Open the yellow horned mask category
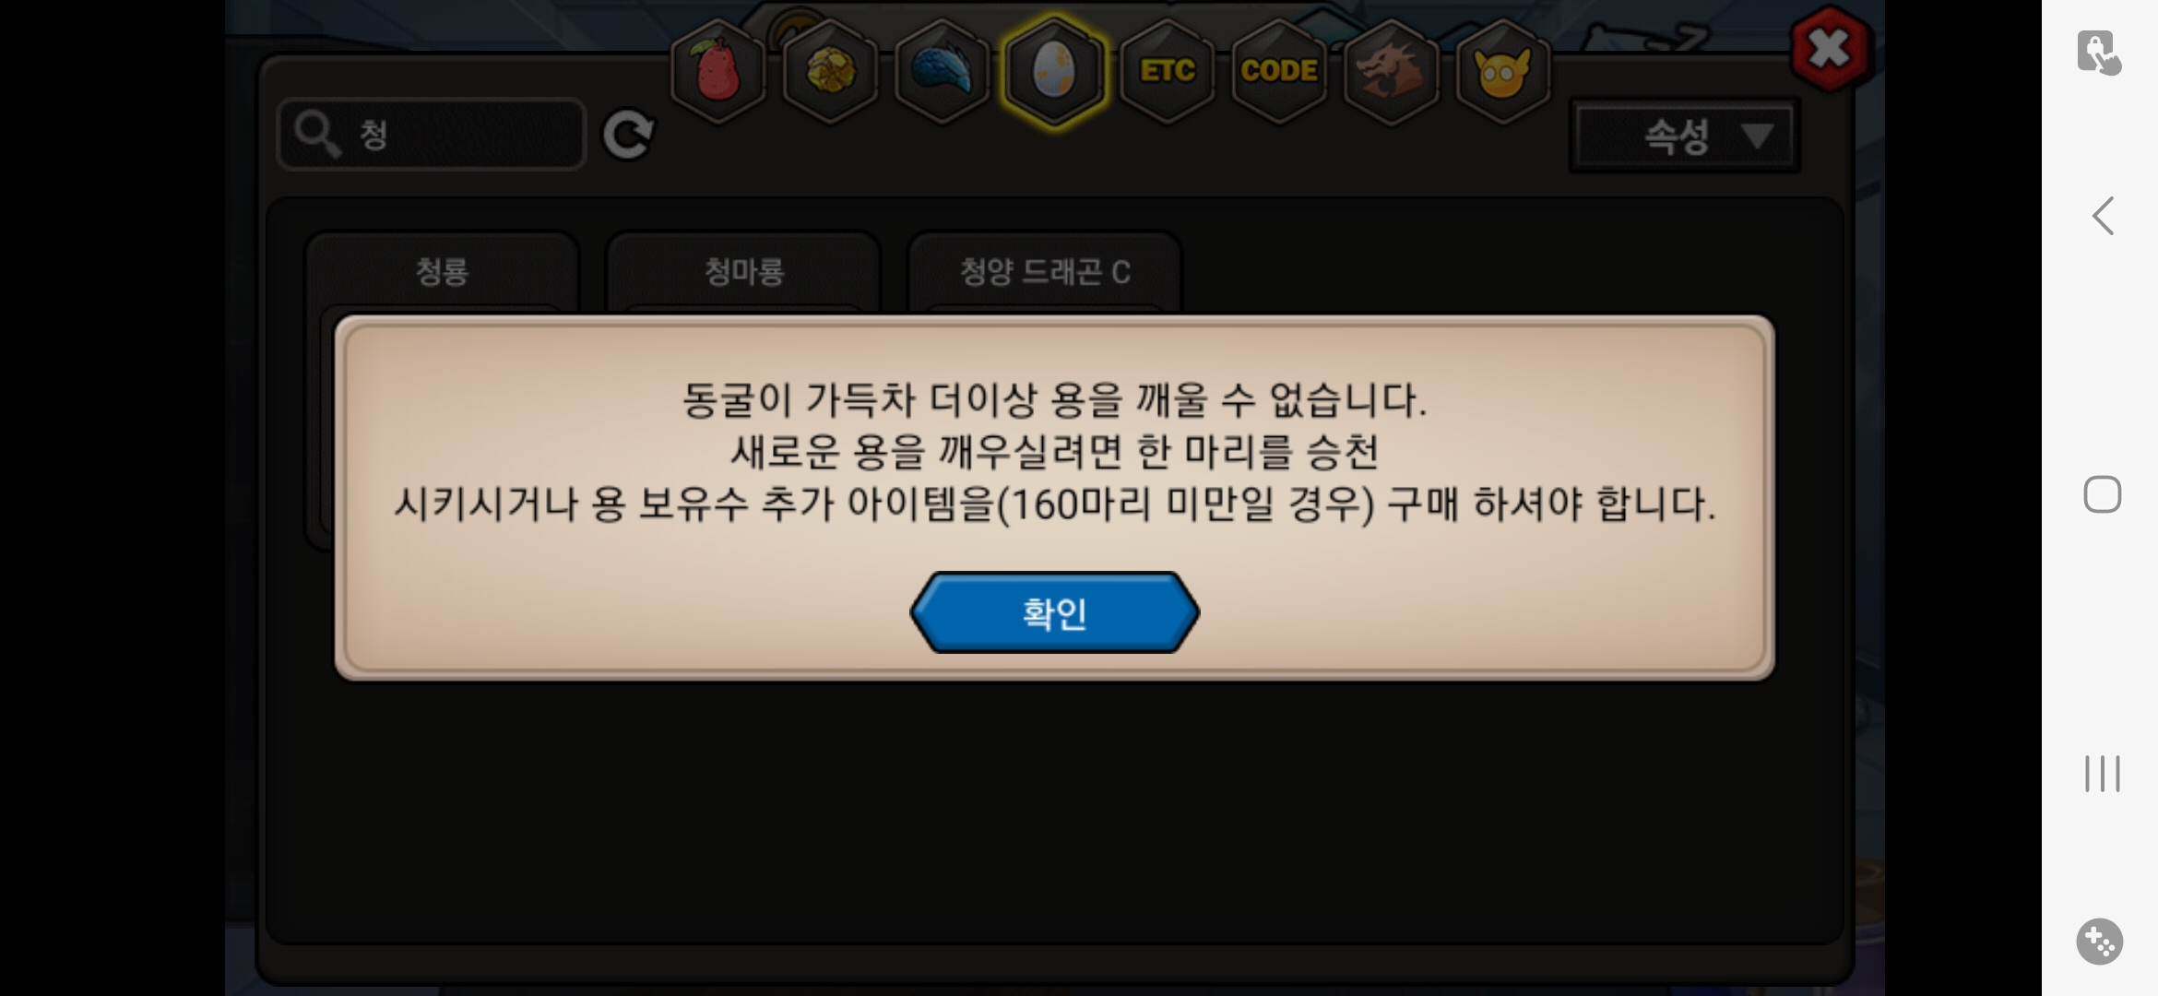The image size is (2158, 996). click(1502, 70)
